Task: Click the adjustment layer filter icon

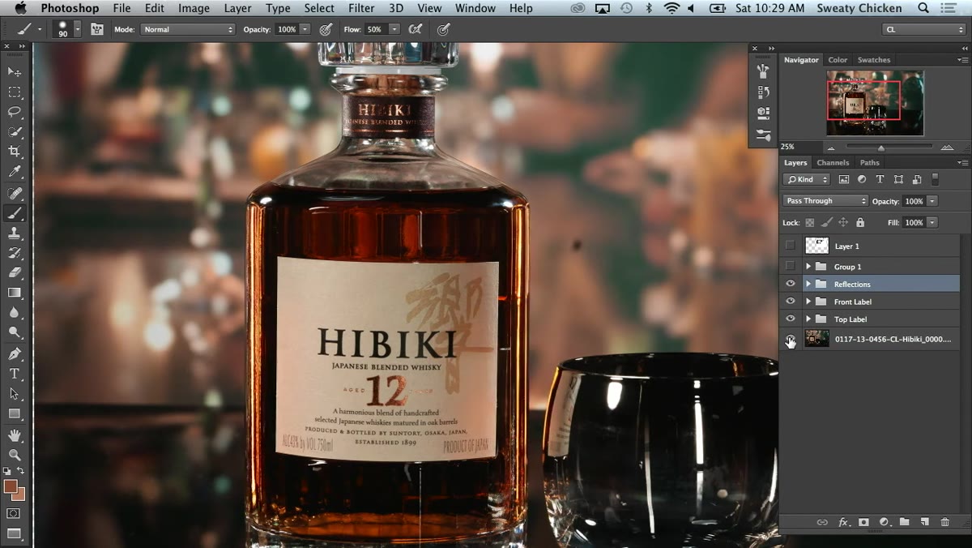Action: tap(862, 179)
